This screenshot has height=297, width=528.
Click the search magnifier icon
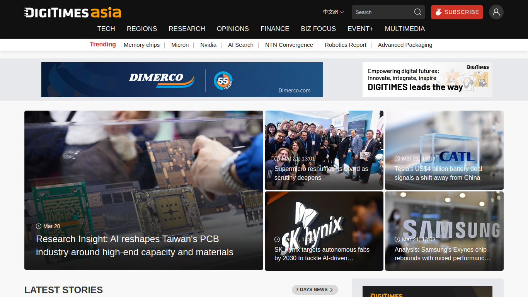click(418, 12)
